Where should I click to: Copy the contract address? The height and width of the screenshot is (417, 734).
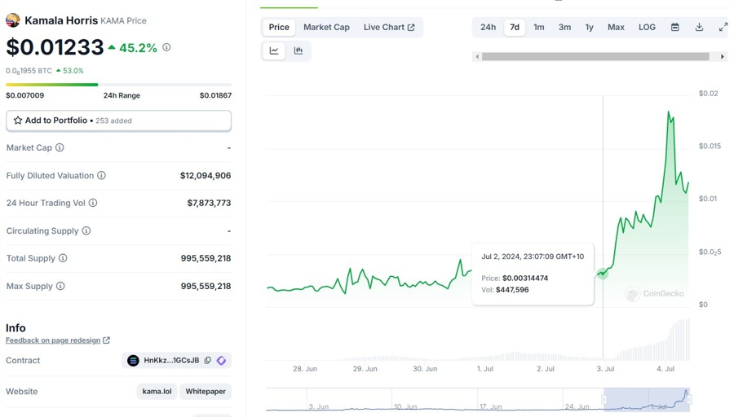[207, 360]
